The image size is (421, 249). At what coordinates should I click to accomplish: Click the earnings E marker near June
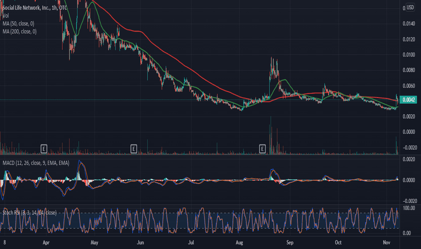click(133, 148)
